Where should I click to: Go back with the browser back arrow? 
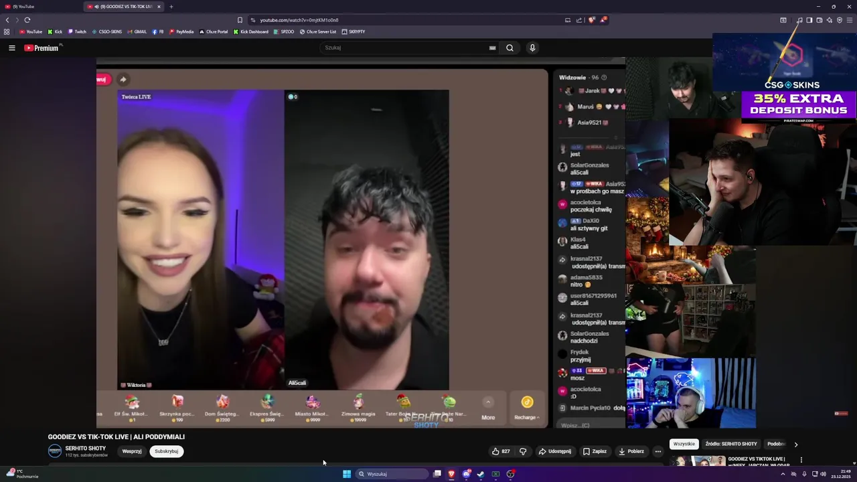click(7, 20)
